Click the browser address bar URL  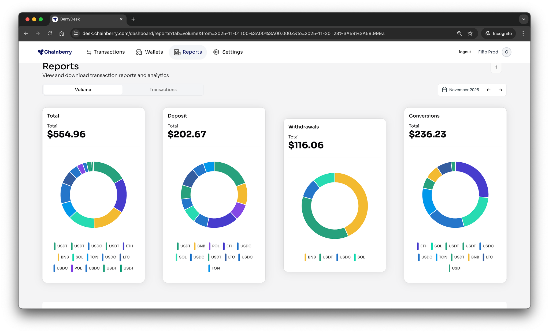tap(233, 33)
